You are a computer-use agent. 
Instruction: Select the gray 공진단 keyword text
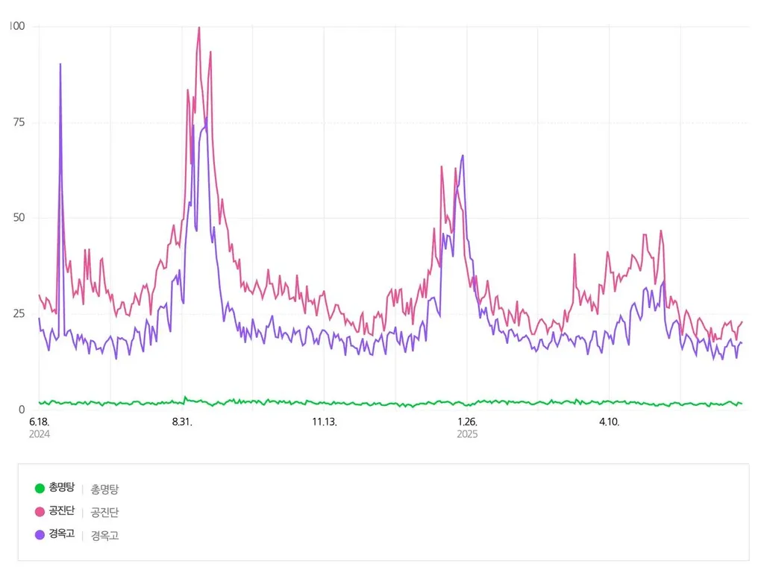click(104, 512)
